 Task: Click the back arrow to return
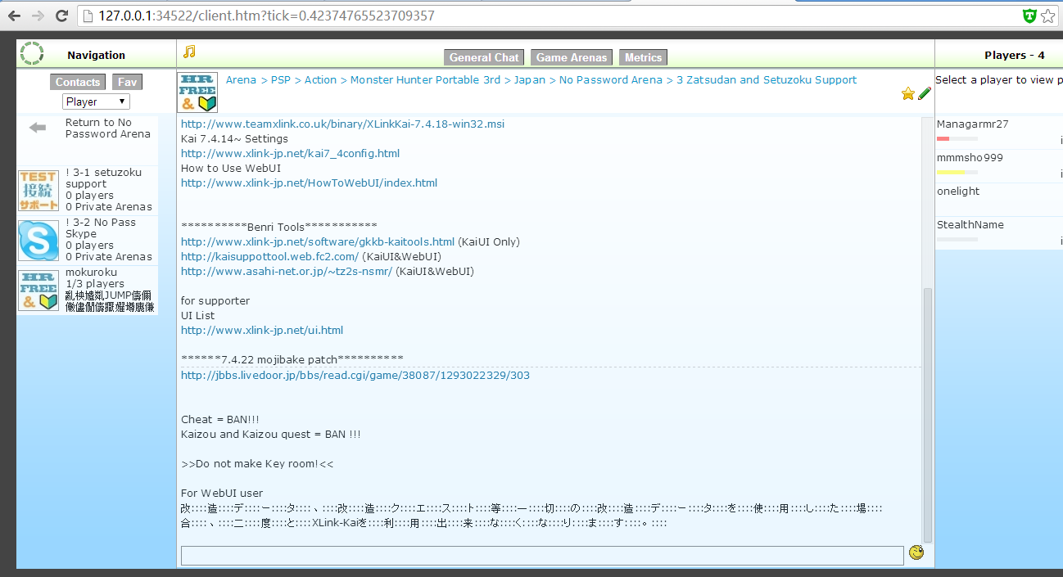click(38, 128)
